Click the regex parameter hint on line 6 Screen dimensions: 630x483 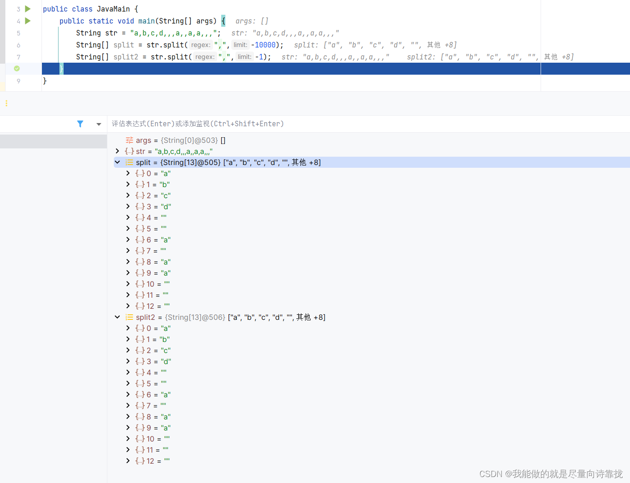(200, 45)
